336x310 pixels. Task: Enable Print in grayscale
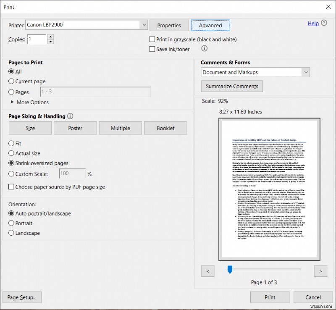pos(152,39)
